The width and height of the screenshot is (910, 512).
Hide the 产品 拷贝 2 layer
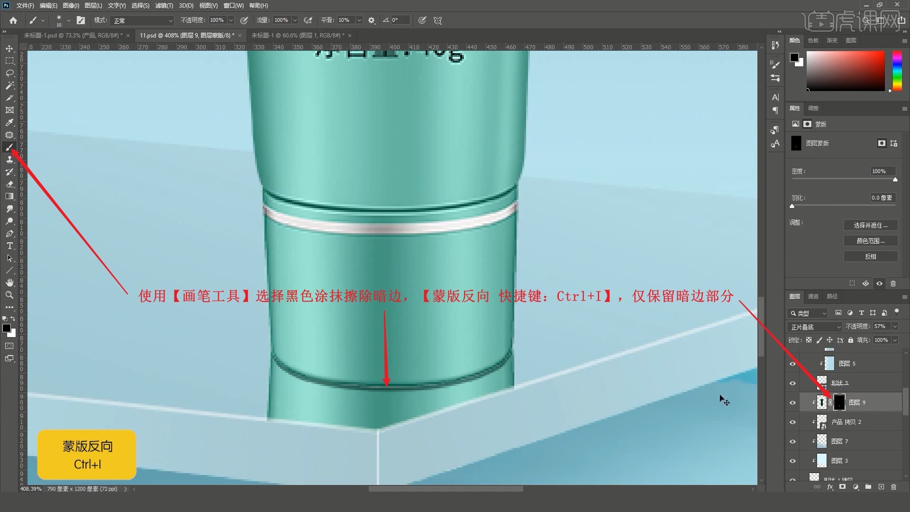click(x=792, y=422)
